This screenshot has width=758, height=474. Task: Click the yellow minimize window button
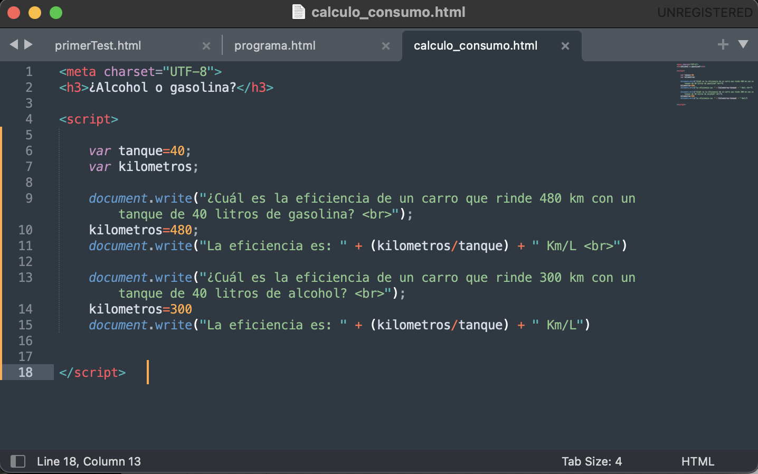click(35, 13)
